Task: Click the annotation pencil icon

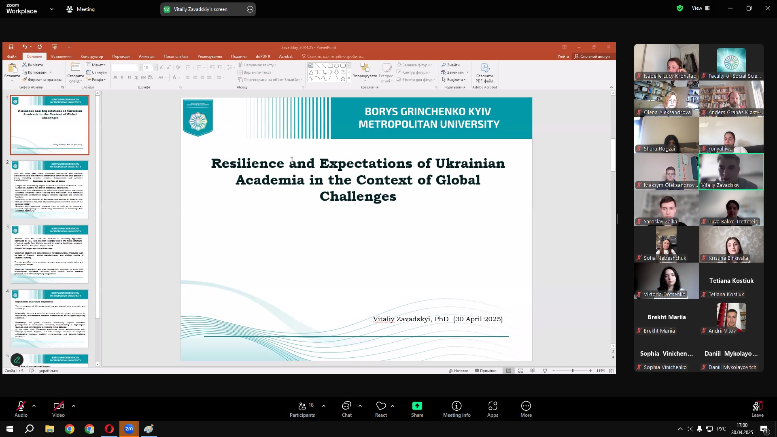Action: coord(17,359)
